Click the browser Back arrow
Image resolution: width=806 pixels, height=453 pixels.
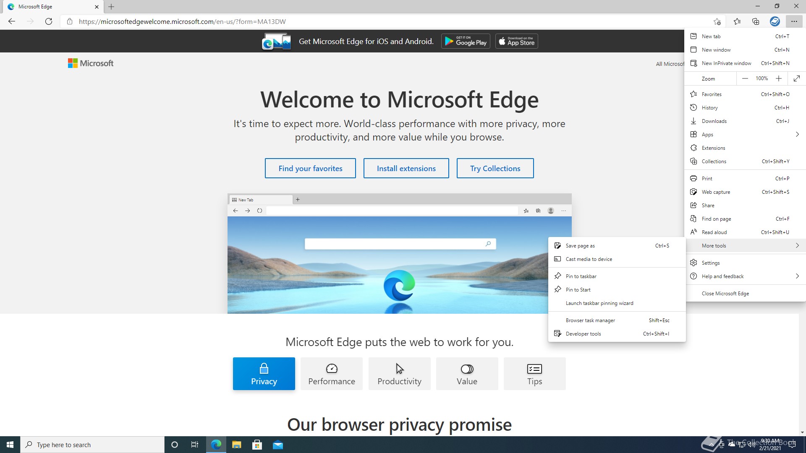tap(12, 21)
